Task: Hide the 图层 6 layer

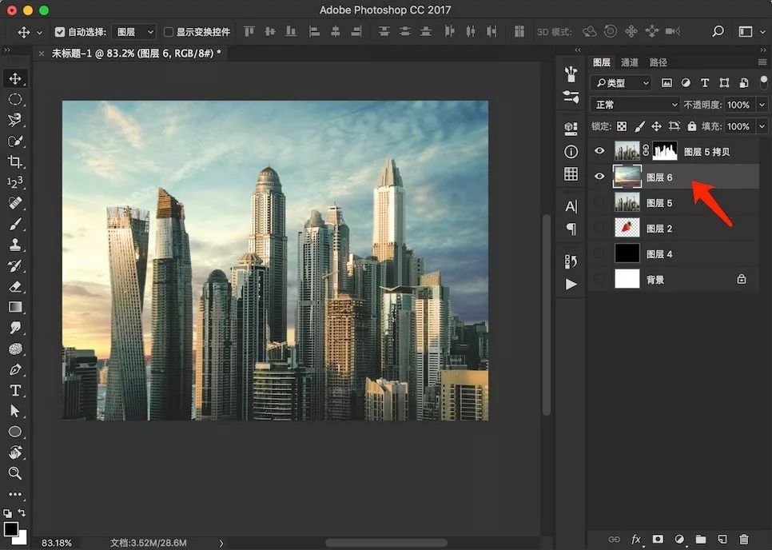Action: [599, 177]
